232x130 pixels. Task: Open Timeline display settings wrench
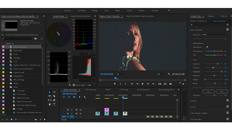pyautogui.click(x=85, y=97)
